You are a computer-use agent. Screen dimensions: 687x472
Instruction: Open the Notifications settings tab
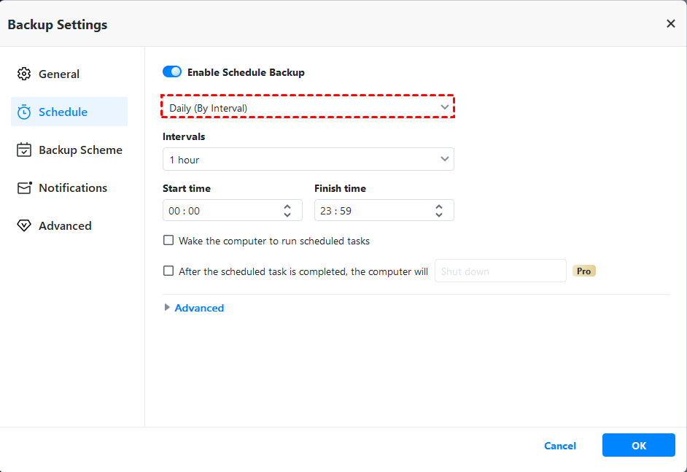coord(73,187)
